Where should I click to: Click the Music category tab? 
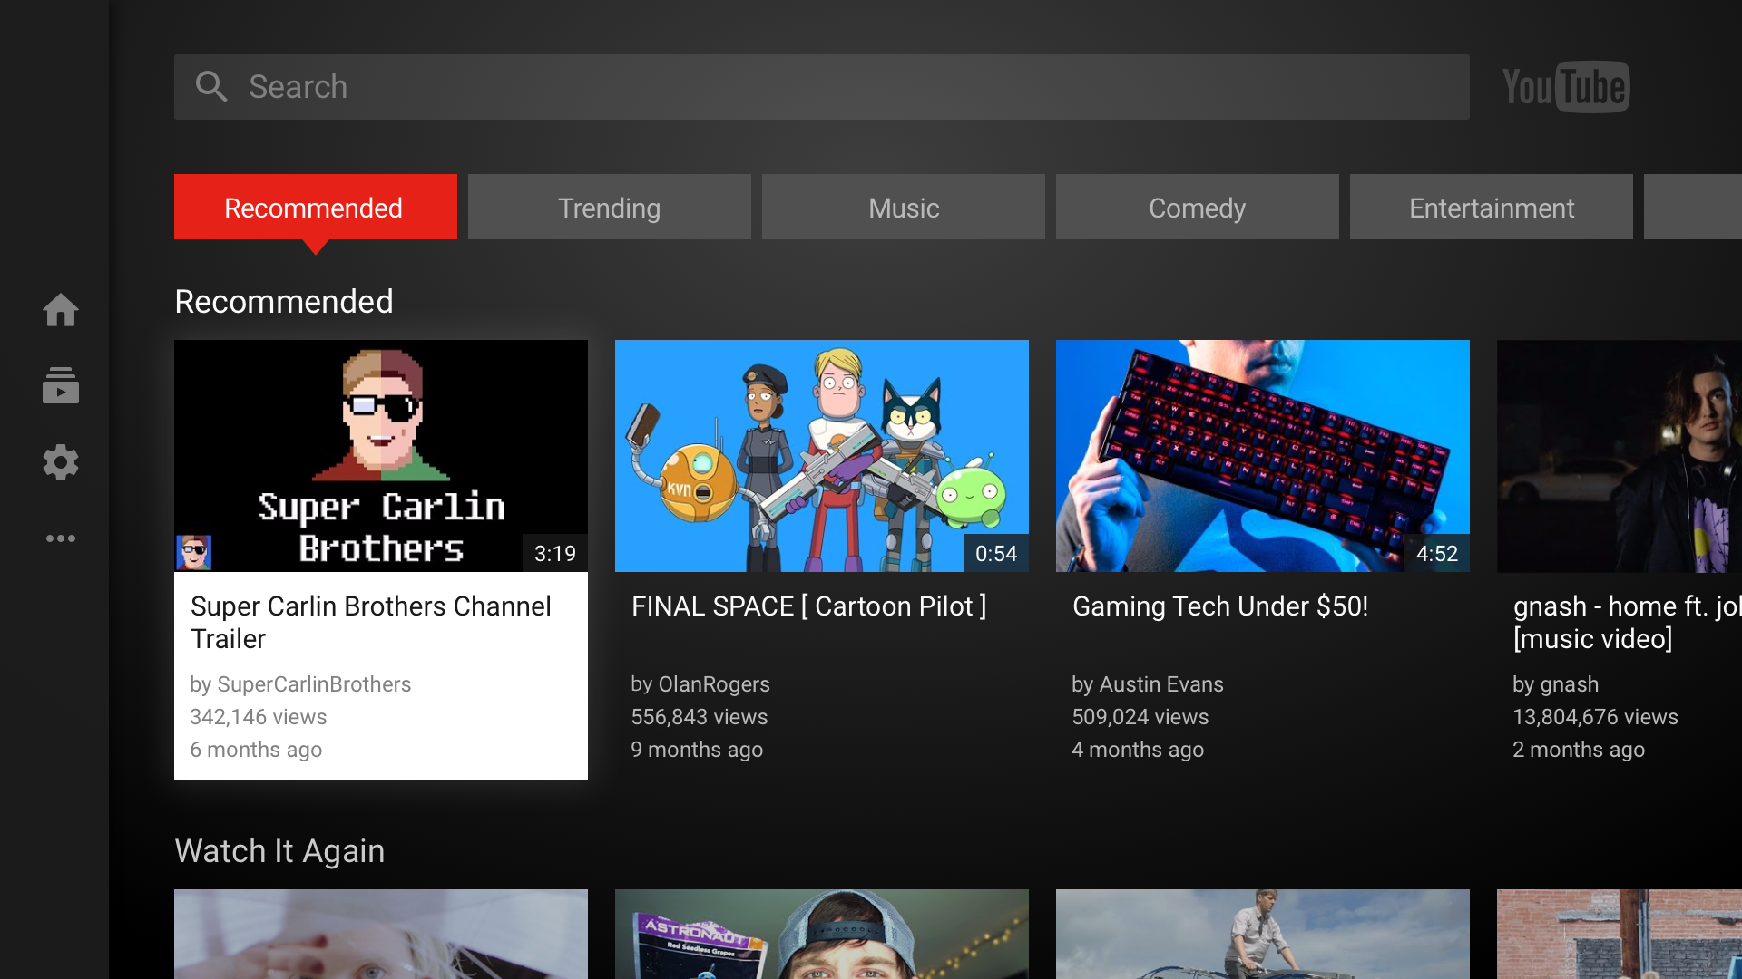click(x=902, y=208)
